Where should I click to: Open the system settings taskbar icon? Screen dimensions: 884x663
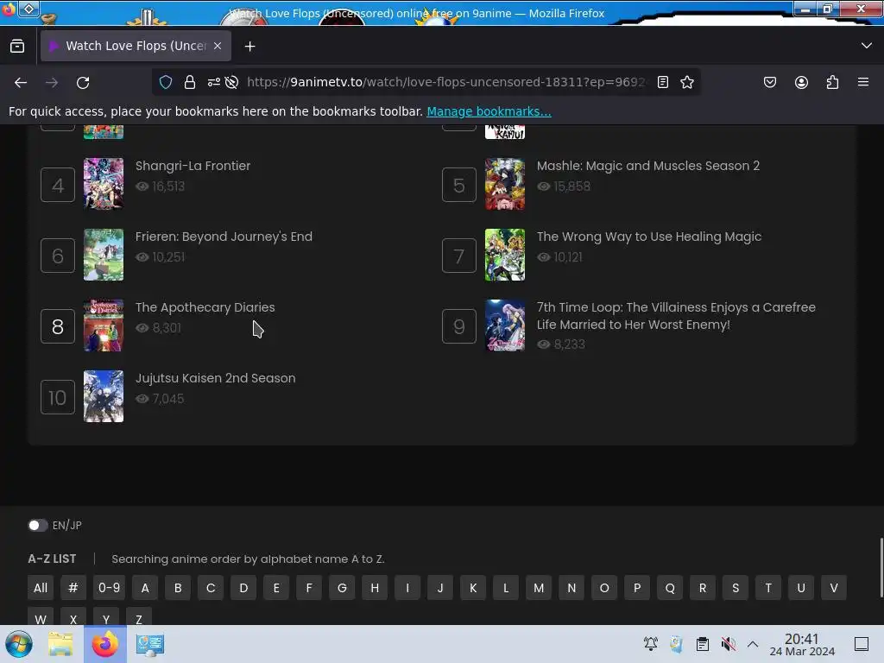click(150, 644)
